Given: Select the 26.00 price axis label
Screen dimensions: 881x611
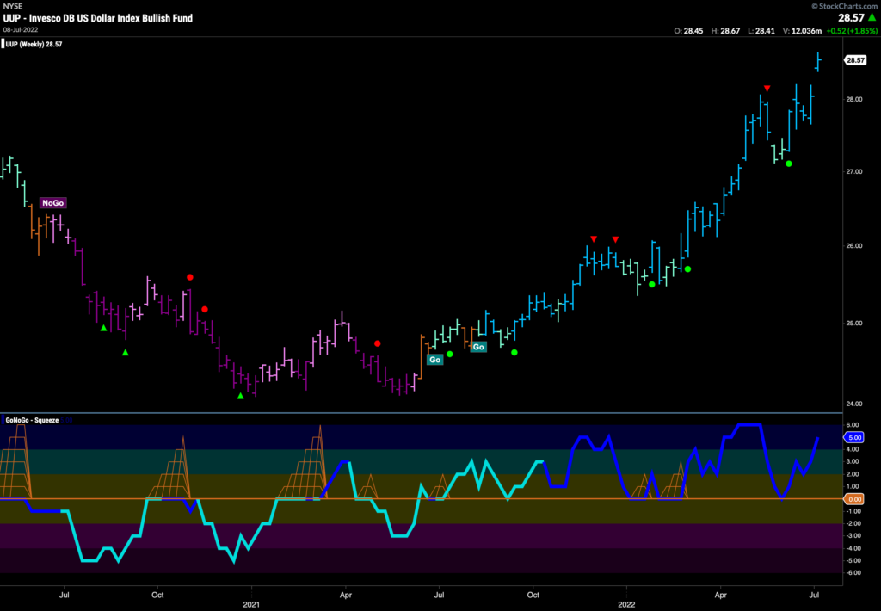Looking at the screenshot, I should click(x=854, y=245).
